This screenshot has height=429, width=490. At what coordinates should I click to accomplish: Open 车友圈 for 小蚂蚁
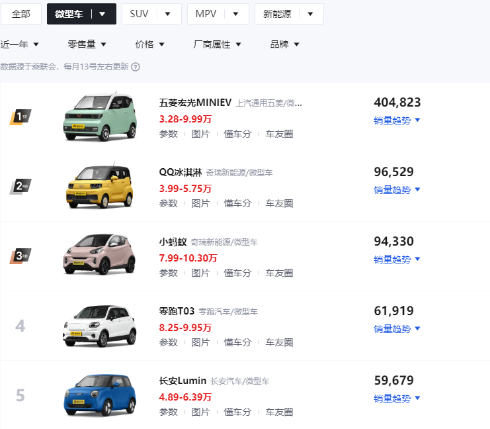click(x=279, y=273)
